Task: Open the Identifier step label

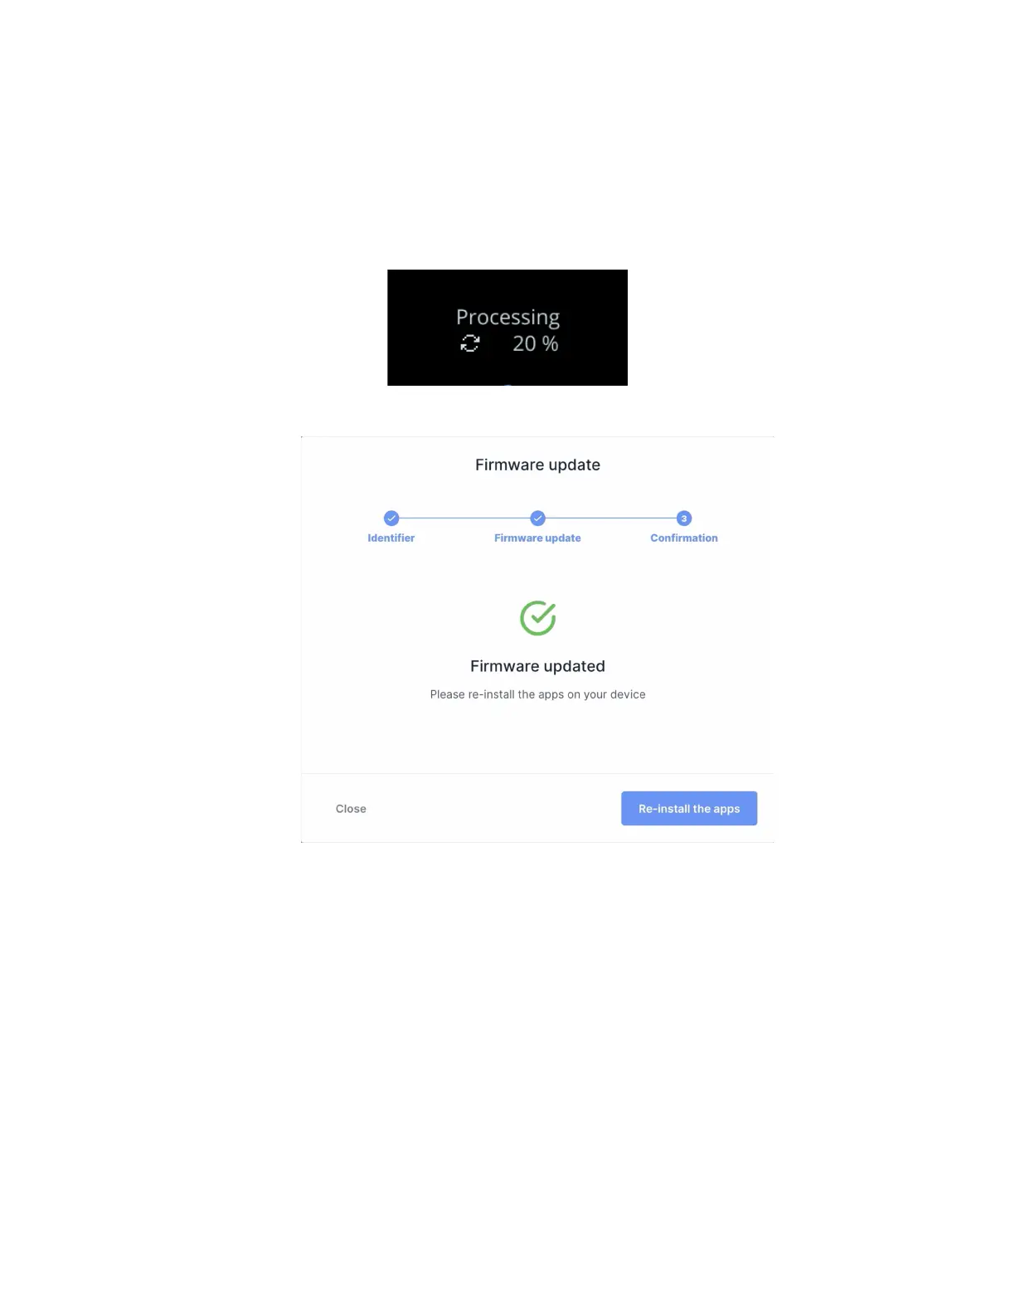Action: point(391,538)
